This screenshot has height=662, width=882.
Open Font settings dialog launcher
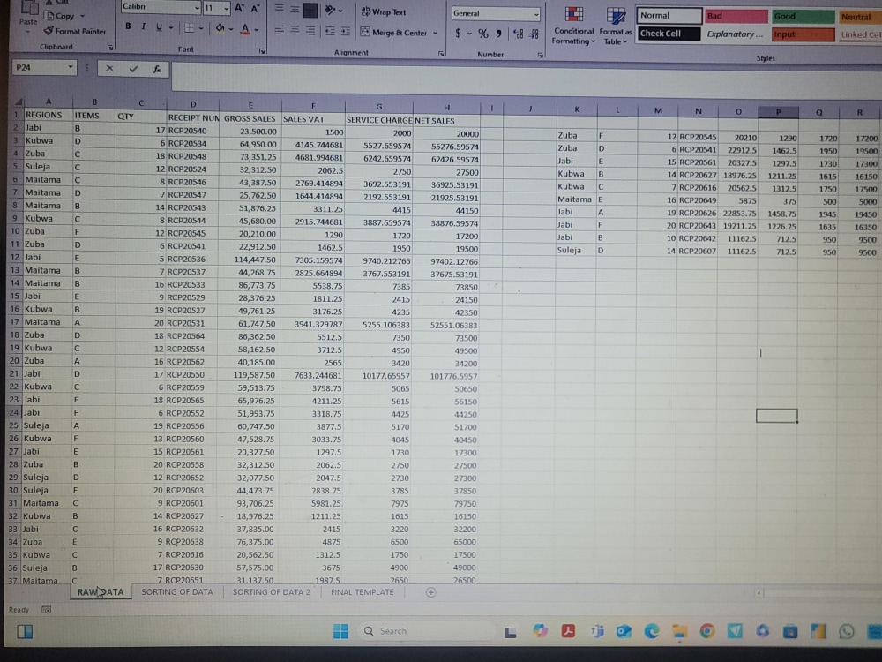click(x=262, y=51)
